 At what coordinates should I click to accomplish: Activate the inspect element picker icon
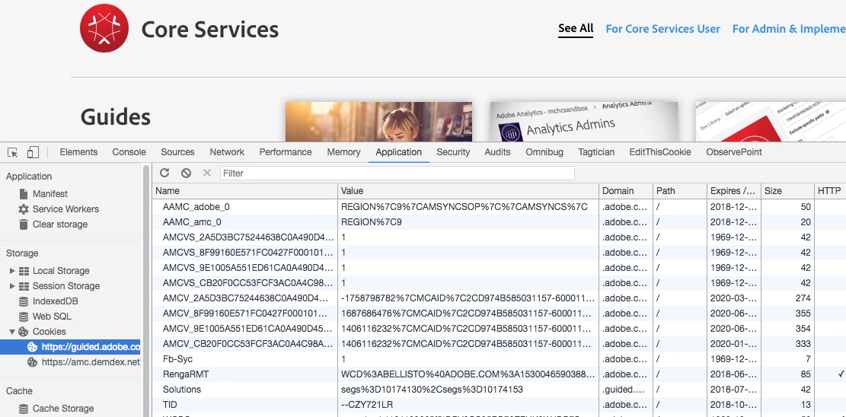(x=13, y=152)
